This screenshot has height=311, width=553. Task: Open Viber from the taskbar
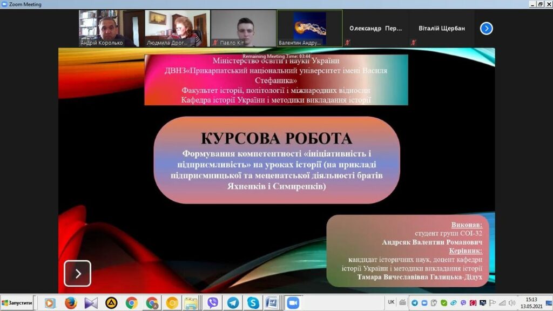(213, 303)
